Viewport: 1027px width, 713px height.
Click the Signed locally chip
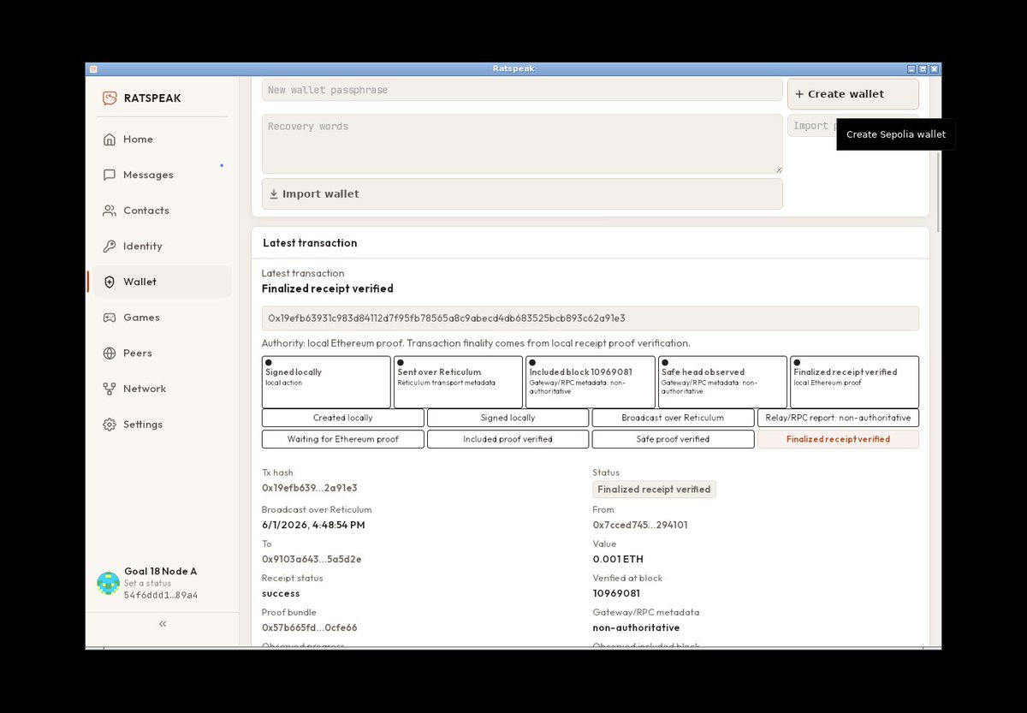(x=508, y=418)
